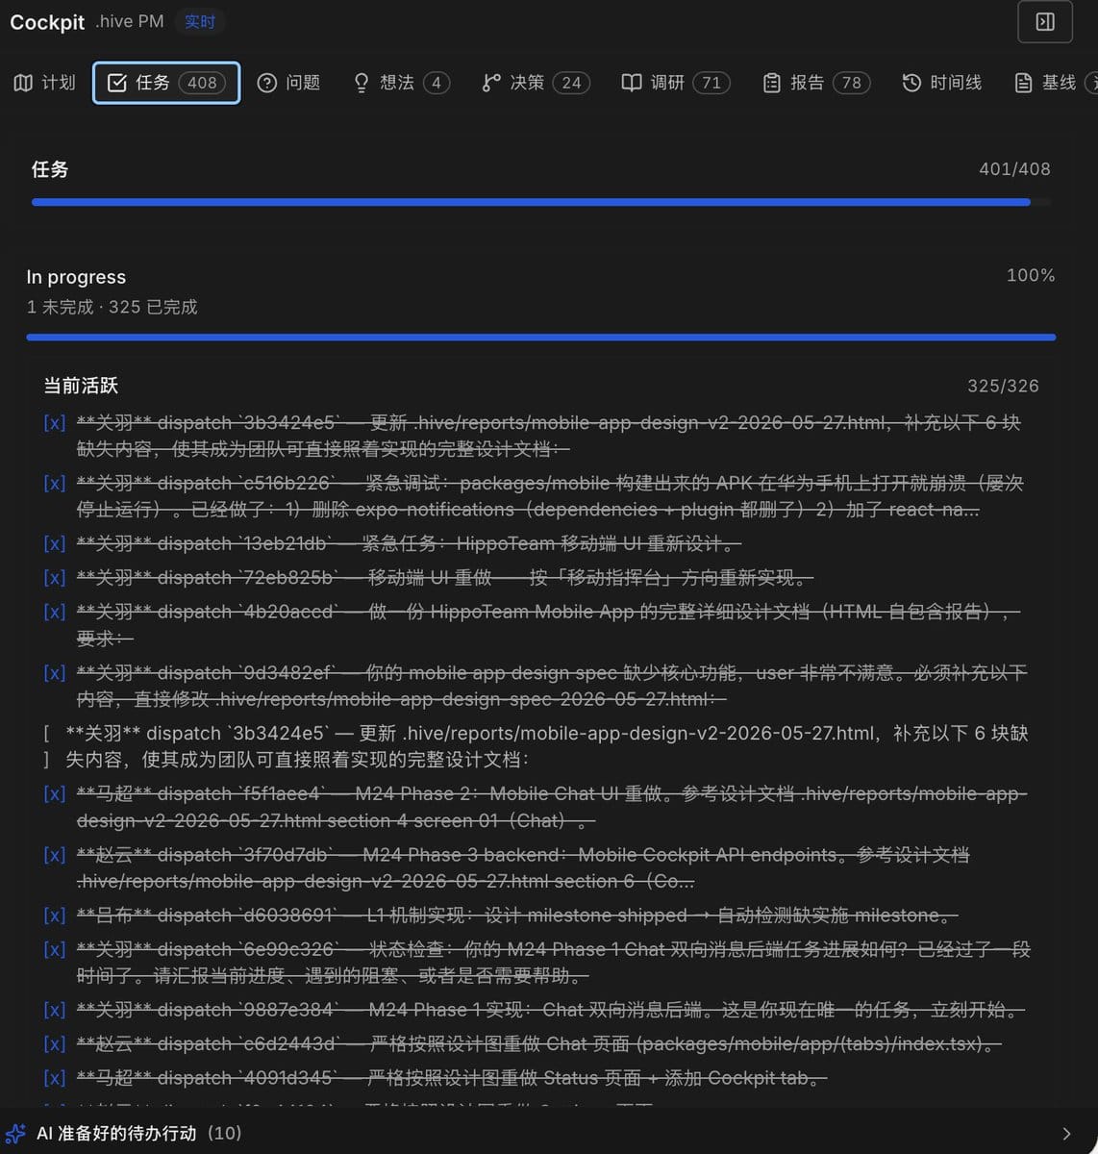The height and width of the screenshot is (1154, 1098).
Task: Click the lightbulb icon on the 想法 tab
Action: point(362,83)
